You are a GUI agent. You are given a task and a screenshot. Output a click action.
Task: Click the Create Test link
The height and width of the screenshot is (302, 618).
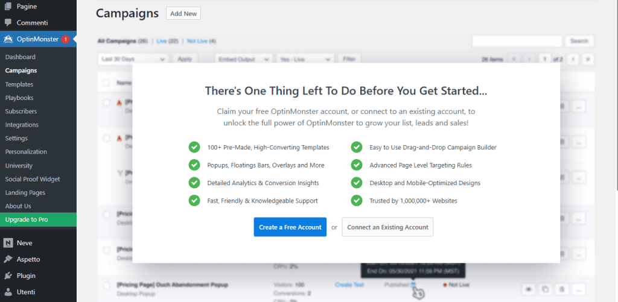point(349,285)
